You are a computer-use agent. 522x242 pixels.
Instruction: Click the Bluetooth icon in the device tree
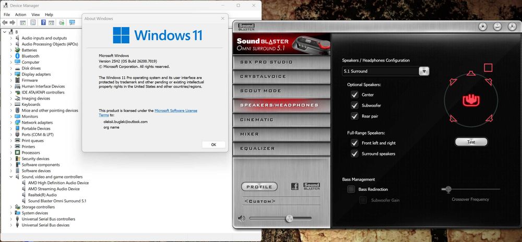coord(18,56)
